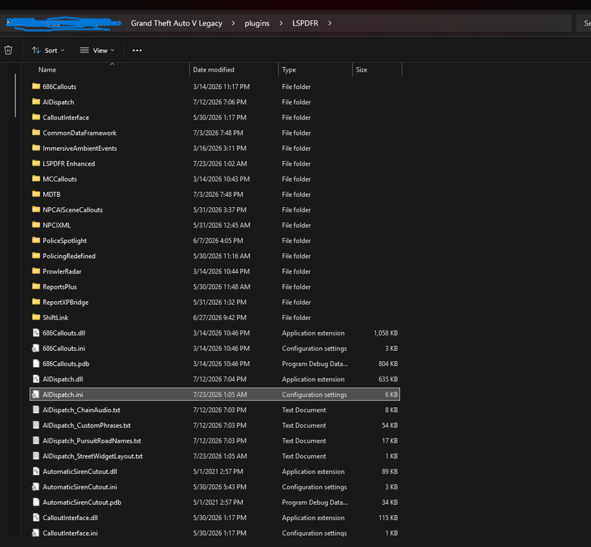Select the ProwlerRadar folder icon

(x=36, y=271)
